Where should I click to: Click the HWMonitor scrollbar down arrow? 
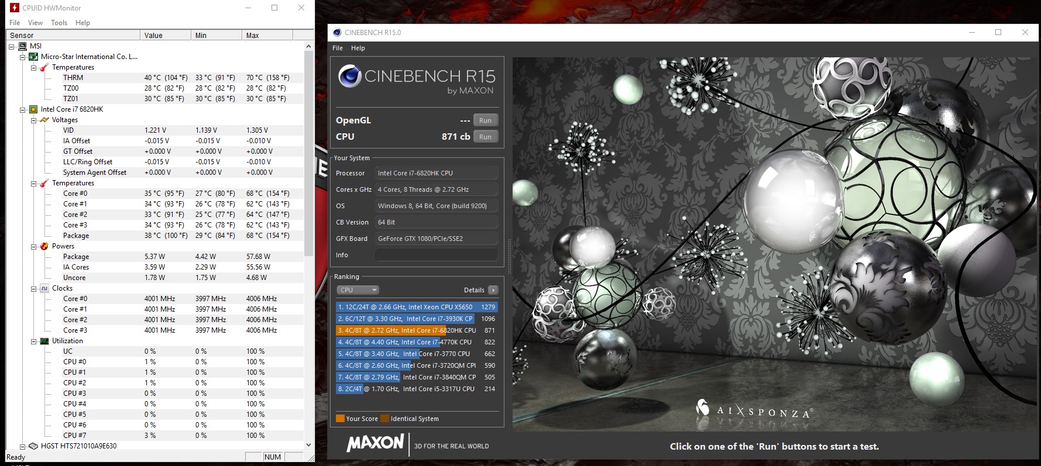pos(308,446)
